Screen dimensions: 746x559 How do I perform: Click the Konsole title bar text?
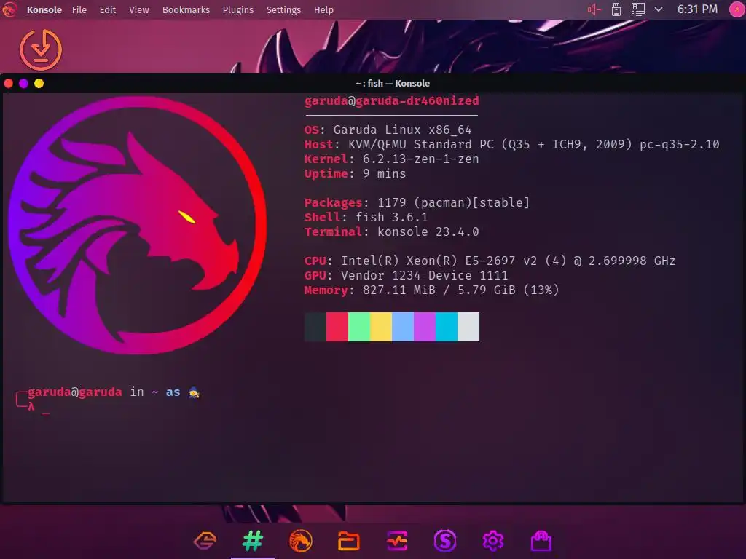[x=393, y=84]
